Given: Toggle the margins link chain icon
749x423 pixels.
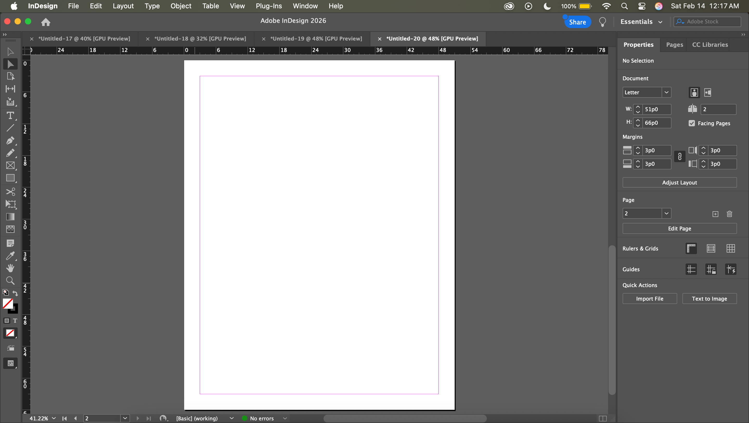Looking at the screenshot, I should [680, 157].
